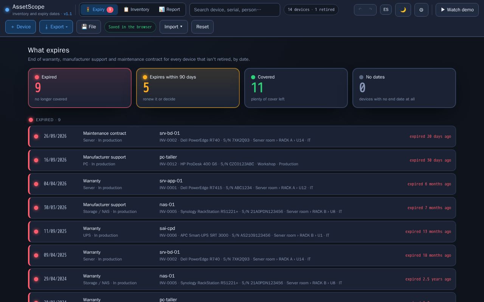
Task: Click 'expired 2.5 years ago' text
Action: point(428,279)
